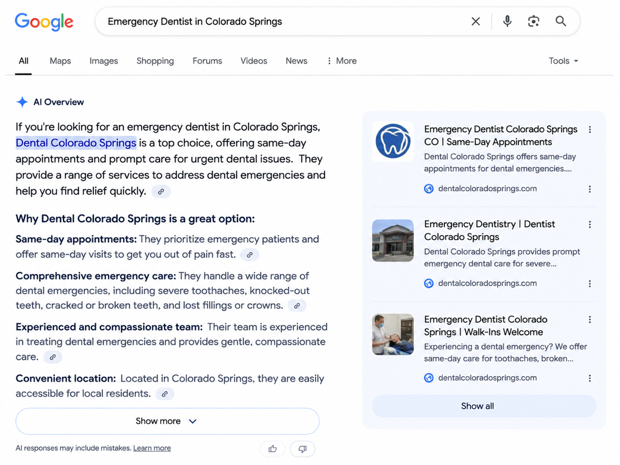Click 'Same-day appointments:' bold text
Viewport: 620px width, 465px height.
(76, 239)
